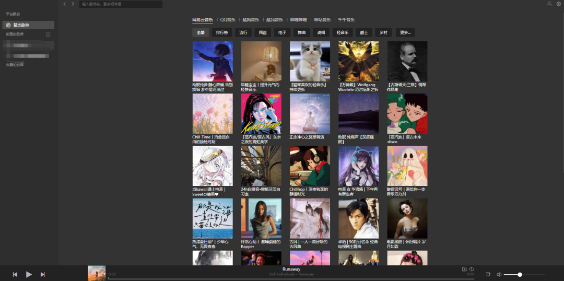This screenshot has width=564, height=281.
Task: Open the pink neon retro woman cover
Action: click(262, 114)
